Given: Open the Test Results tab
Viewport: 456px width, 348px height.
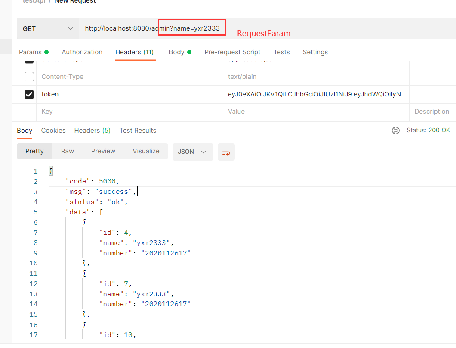Looking at the screenshot, I should pyautogui.click(x=138, y=130).
